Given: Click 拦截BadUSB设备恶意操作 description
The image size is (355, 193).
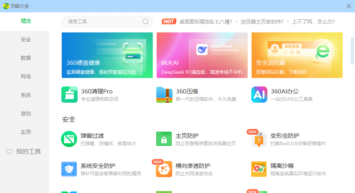Looking at the screenshot, I should tap(298, 144).
